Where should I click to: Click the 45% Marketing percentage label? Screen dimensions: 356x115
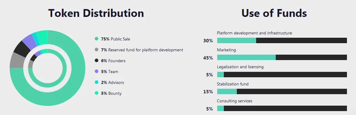(x=208, y=58)
